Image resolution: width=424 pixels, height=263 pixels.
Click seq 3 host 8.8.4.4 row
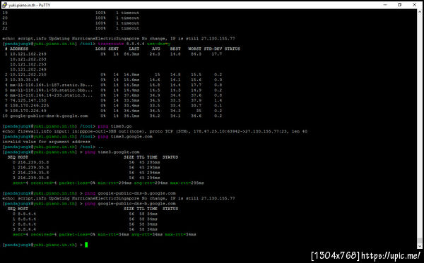click(85, 229)
